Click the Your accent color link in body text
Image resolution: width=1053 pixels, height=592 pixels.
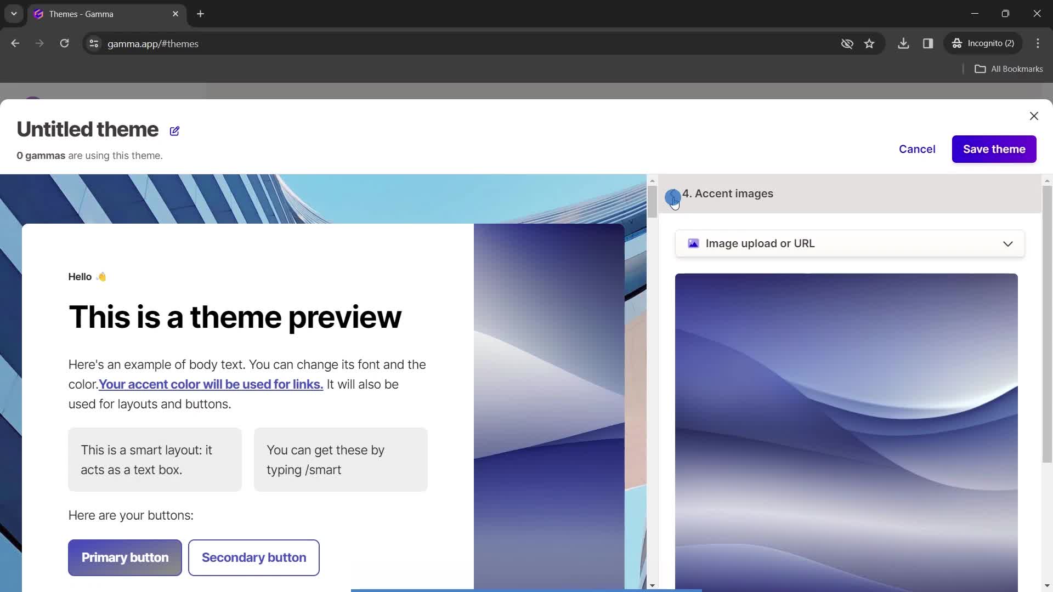(x=211, y=385)
